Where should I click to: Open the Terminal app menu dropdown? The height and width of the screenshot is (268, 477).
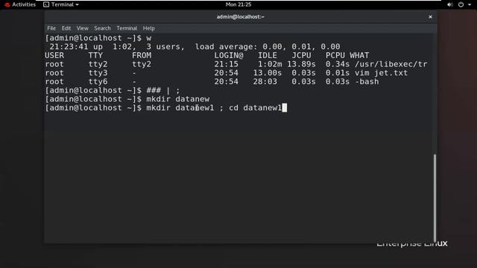pyautogui.click(x=61, y=4)
